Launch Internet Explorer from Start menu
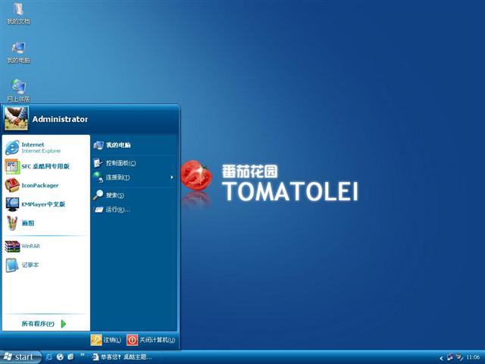Image resolution: width=485 pixels, height=364 pixels. [x=45, y=148]
